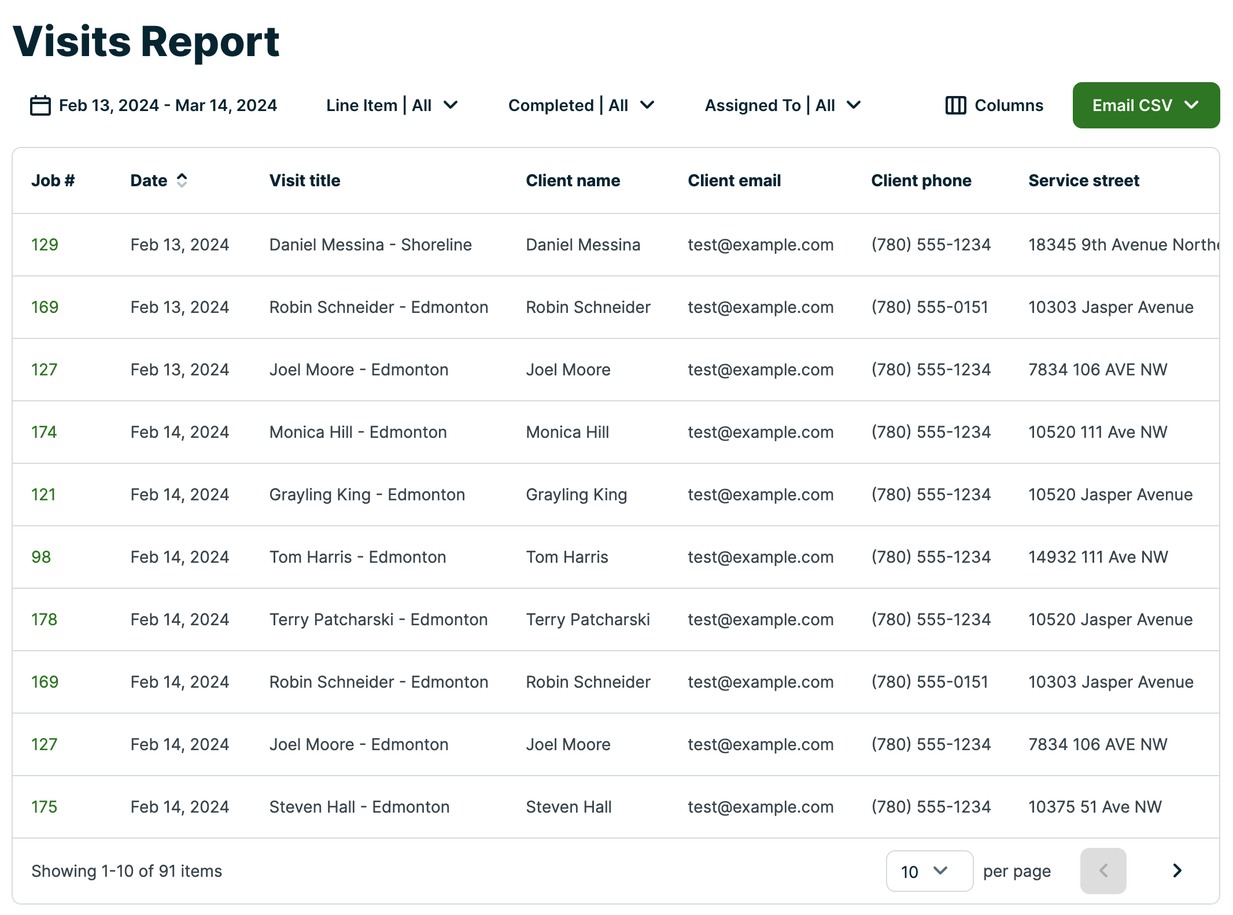
Task: Open the Line Item filter chevron
Action: (451, 105)
